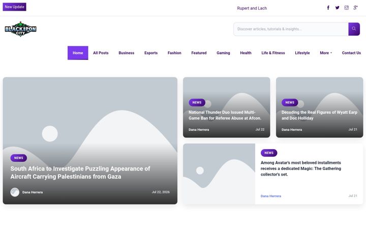The image size is (366, 229).
Task: Select the Home navigation tab
Action: (78, 53)
